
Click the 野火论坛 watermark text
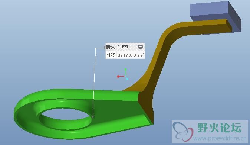click(x=220, y=128)
